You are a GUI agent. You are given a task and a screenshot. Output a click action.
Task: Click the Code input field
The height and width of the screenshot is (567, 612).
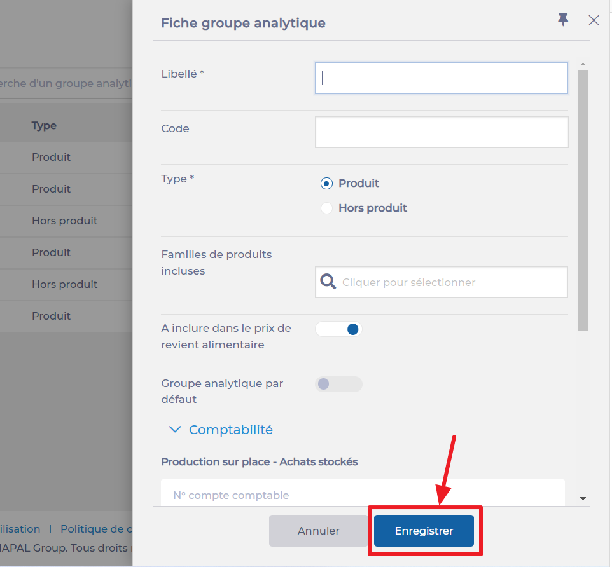click(x=441, y=132)
